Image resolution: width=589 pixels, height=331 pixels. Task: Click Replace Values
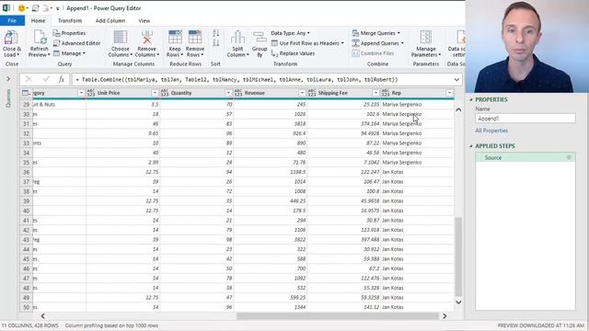point(293,53)
